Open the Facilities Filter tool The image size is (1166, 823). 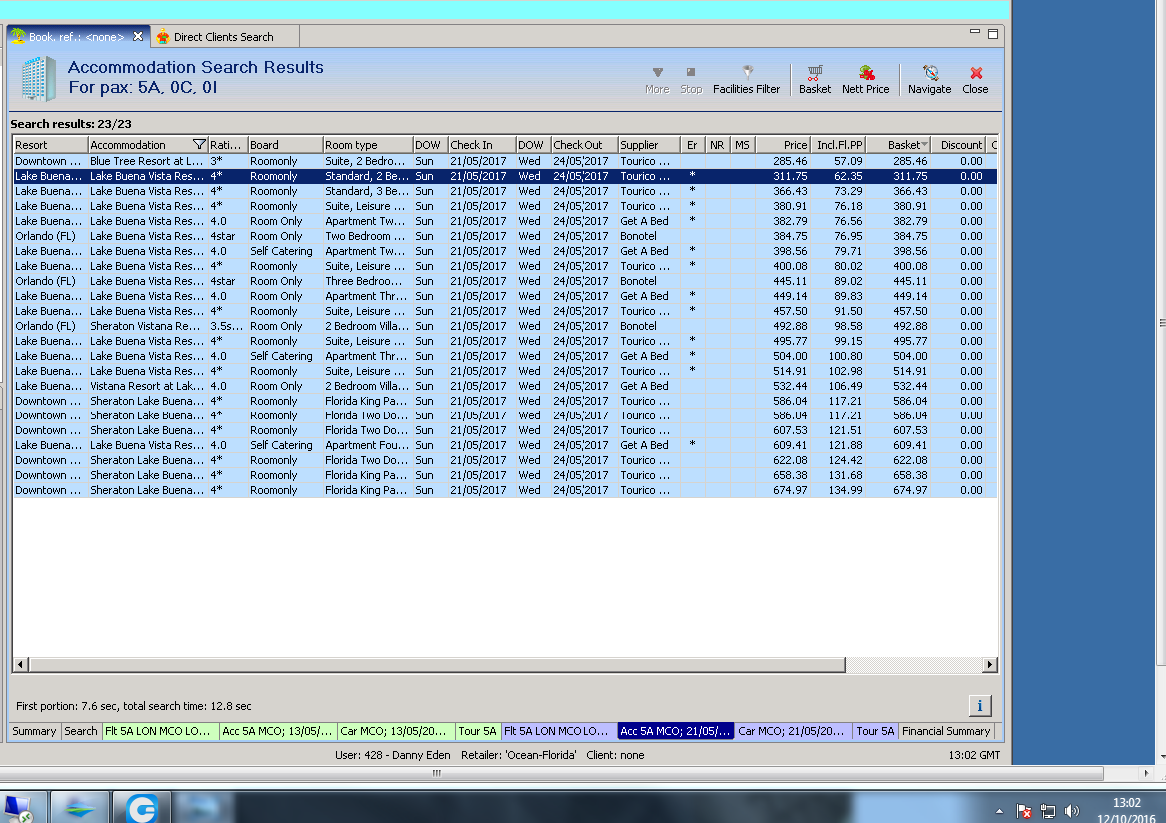click(746, 79)
